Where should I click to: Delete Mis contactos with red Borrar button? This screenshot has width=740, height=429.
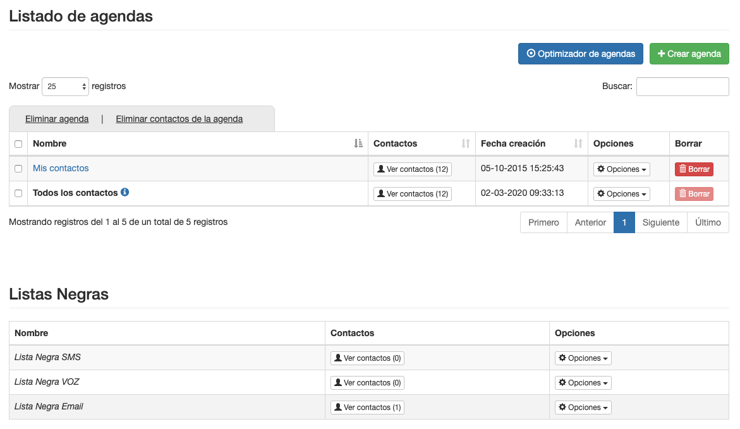(694, 169)
